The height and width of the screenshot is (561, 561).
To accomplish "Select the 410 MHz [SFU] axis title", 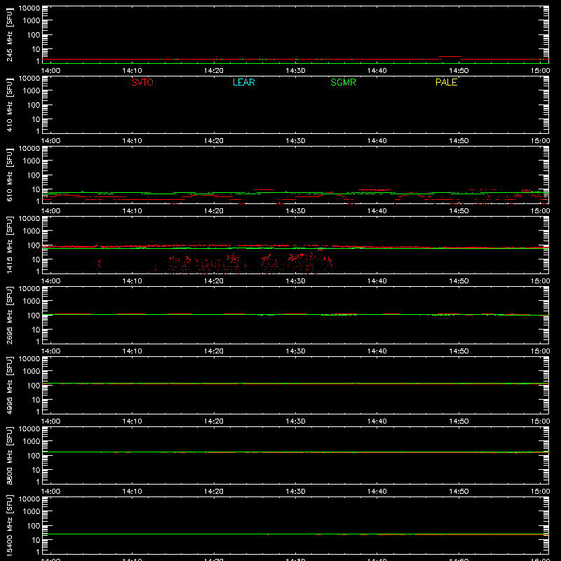I will [9, 106].
